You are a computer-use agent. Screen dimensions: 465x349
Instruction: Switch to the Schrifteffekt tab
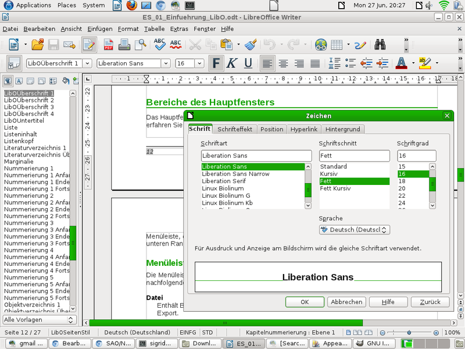pos(235,129)
